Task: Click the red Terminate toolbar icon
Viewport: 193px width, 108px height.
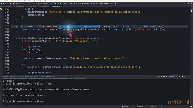Action: tap(13, 3)
